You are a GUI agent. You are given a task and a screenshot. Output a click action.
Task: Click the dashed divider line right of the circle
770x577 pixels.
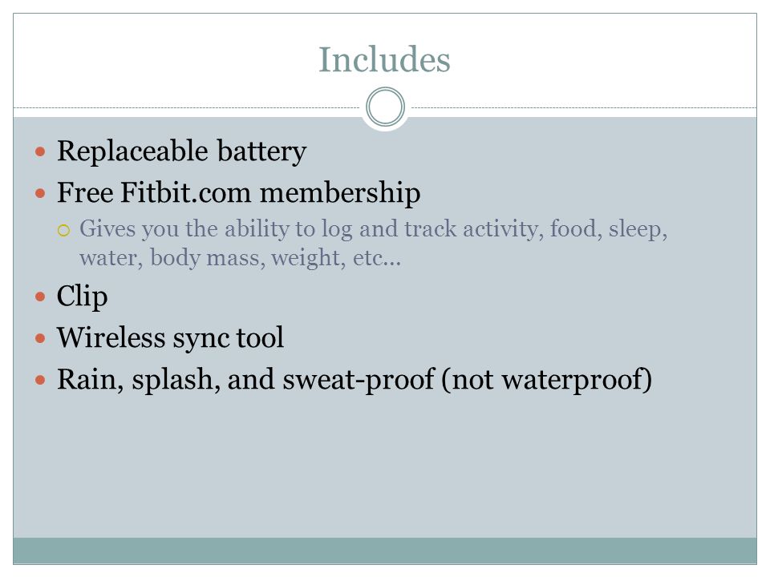tap(584, 107)
